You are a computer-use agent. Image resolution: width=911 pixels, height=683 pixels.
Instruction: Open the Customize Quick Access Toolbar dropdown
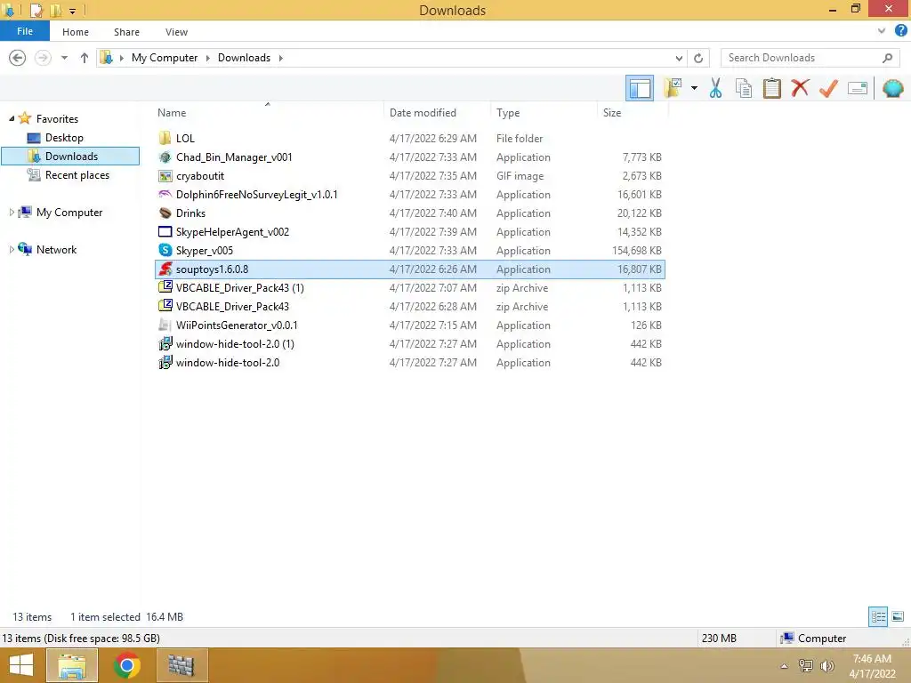[x=73, y=11]
